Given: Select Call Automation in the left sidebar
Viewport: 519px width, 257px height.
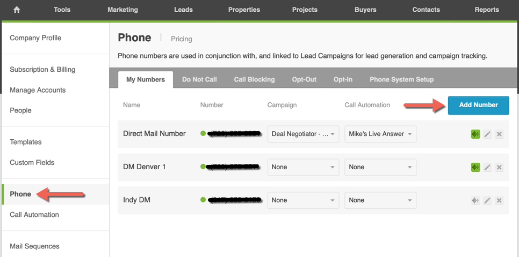Looking at the screenshot, I should pos(34,215).
